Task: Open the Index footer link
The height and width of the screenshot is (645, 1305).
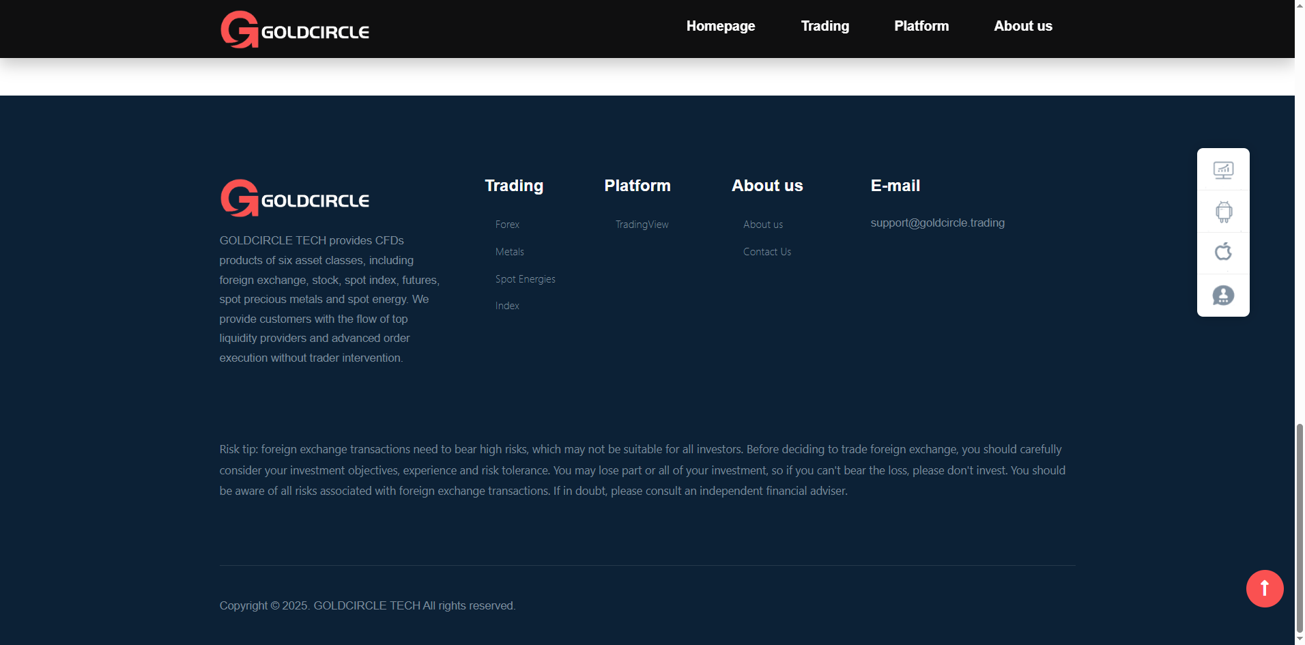Action: [x=507, y=306]
